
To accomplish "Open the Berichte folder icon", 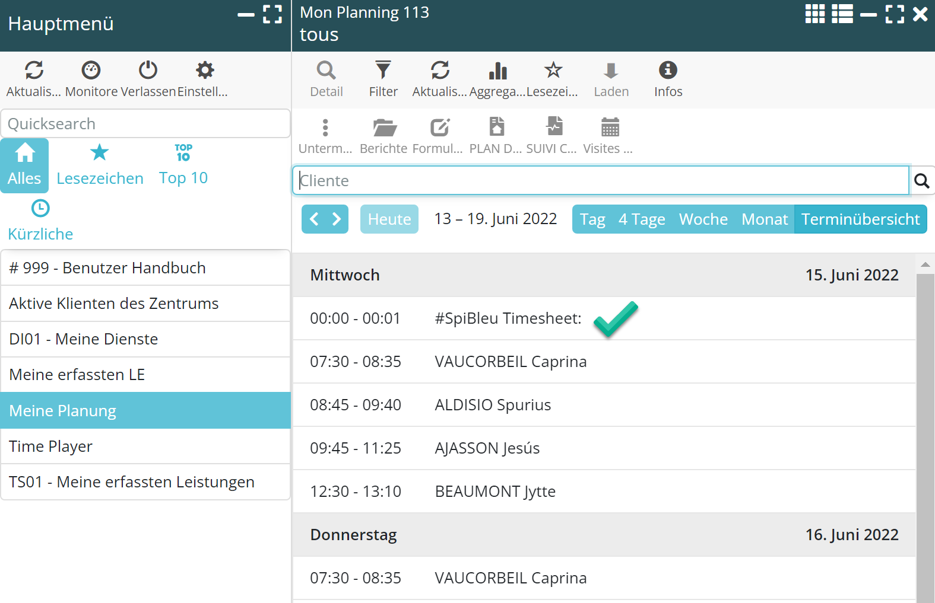I will [384, 127].
